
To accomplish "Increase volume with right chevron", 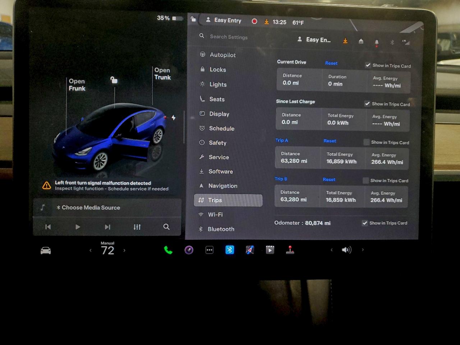I will click(363, 250).
